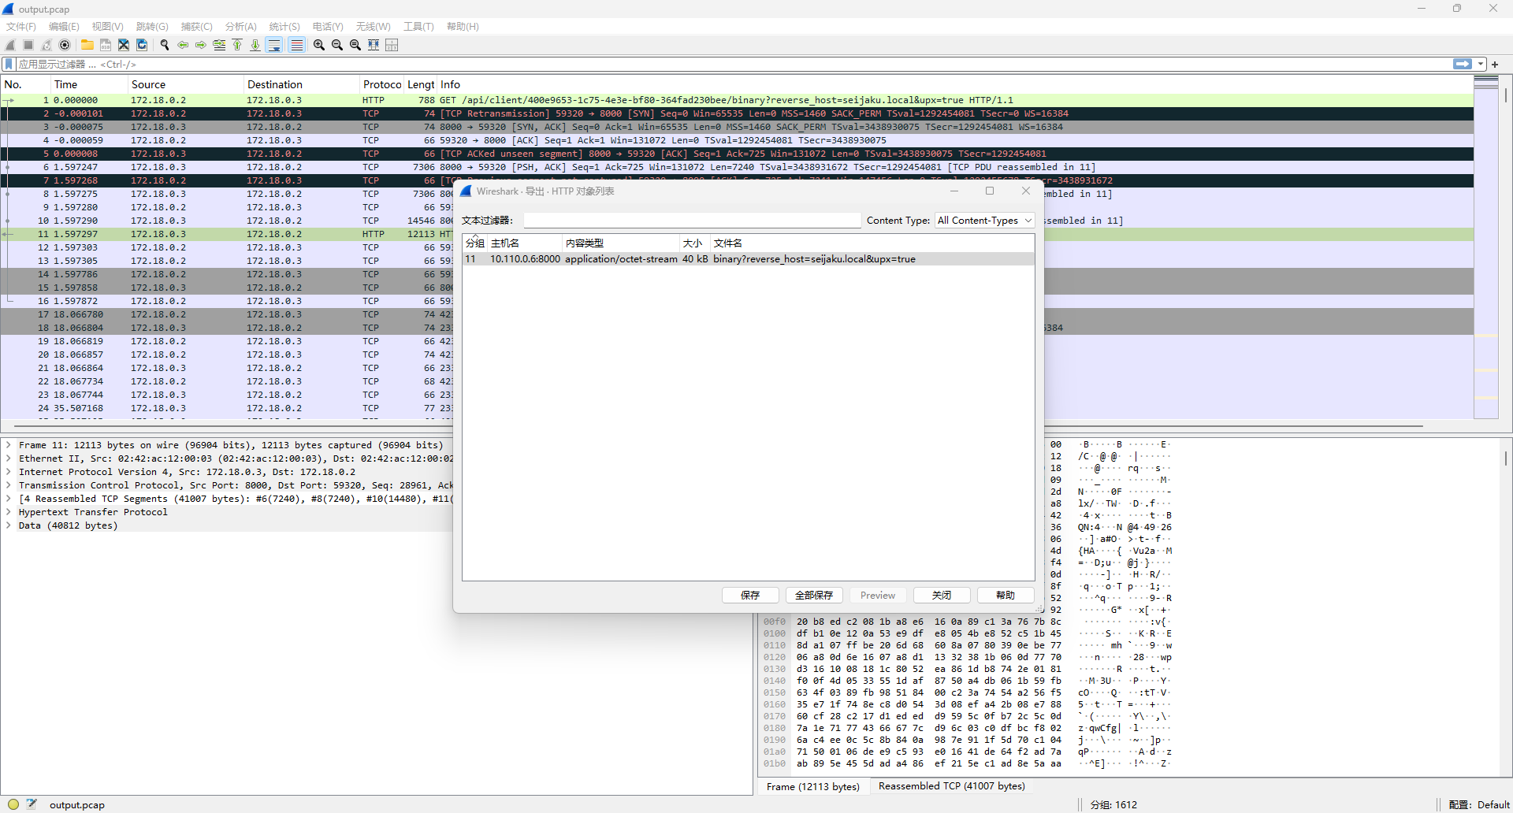Sort packet list by Destination column
Screen dimensions: 1513x813
pos(301,84)
